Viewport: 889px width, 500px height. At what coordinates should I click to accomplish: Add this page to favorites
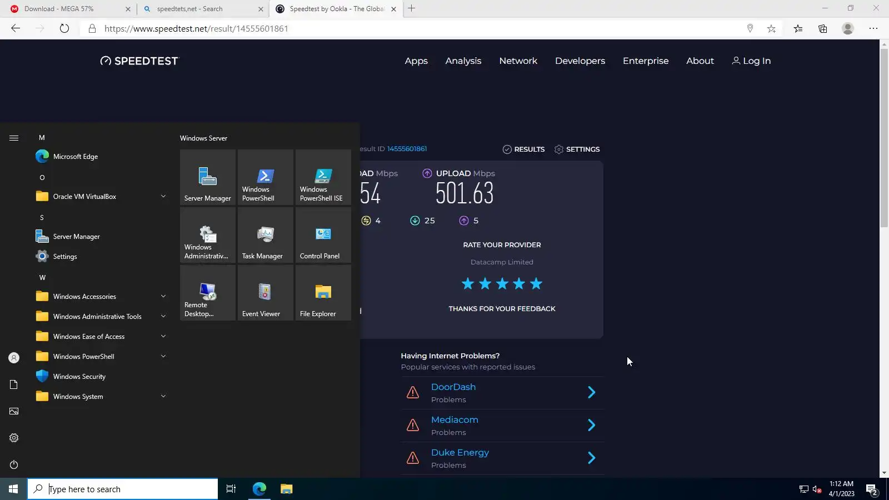tap(771, 28)
